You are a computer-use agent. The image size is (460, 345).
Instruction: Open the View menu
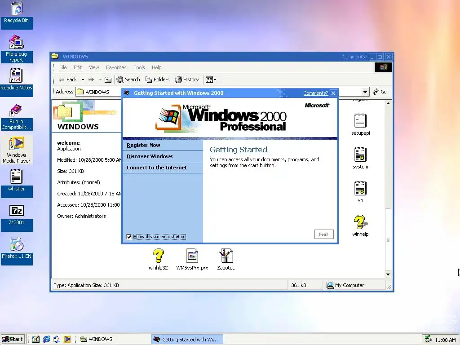(94, 67)
